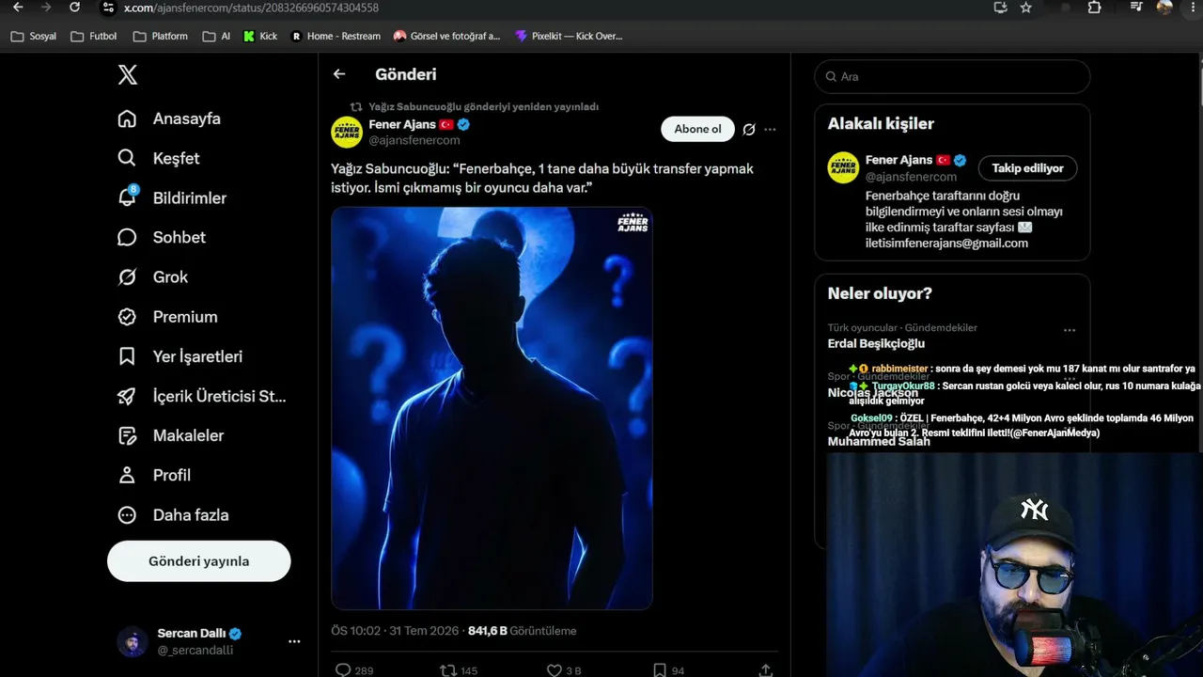
Task: Click the x.com address bar URL
Action: pyautogui.click(x=251, y=8)
